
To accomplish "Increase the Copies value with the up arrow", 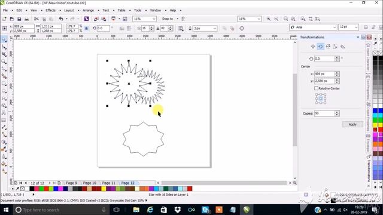I will (337, 112).
